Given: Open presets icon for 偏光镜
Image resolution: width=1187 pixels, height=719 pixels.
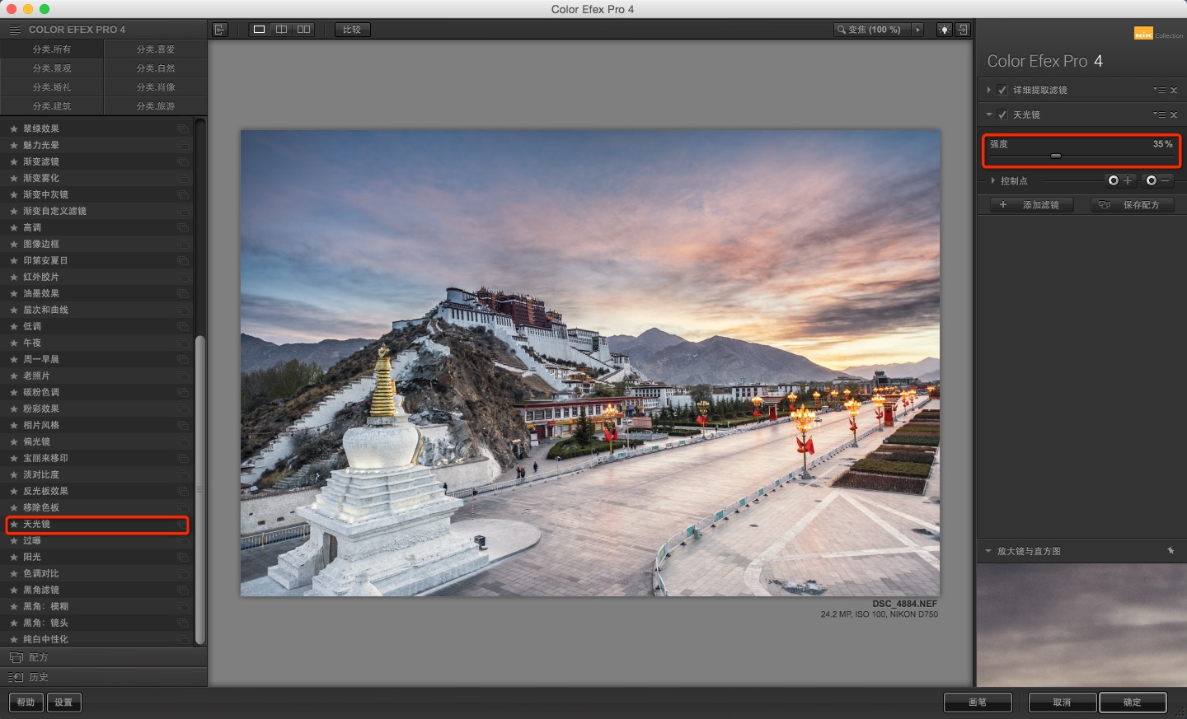Looking at the screenshot, I should [182, 442].
